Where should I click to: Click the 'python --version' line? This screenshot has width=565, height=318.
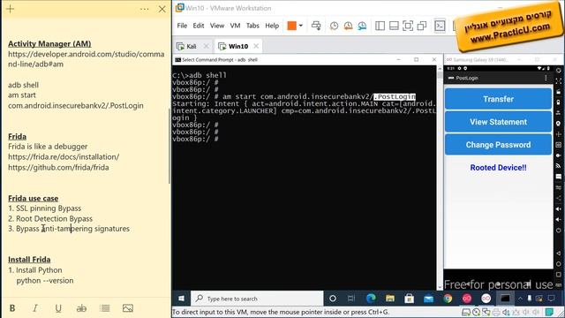[x=45, y=281]
